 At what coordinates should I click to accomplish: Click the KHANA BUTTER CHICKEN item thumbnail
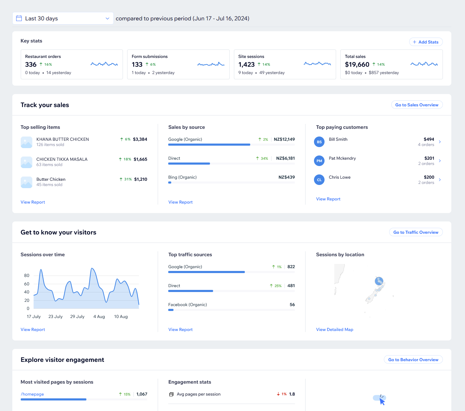tap(27, 142)
